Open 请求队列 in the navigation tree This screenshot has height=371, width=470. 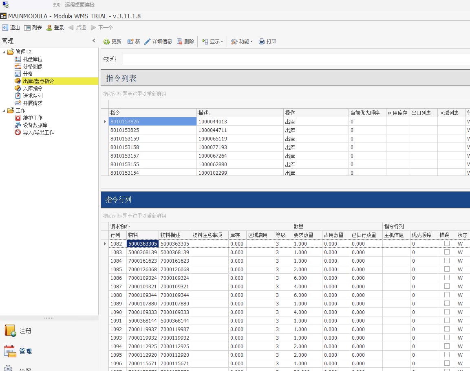32,96
